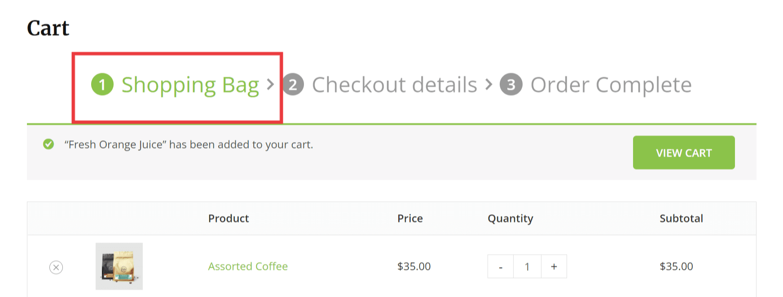Open the Assorted Coffee product link
Image resolution: width=783 pixels, height=297 pixels.
(x=248, y=266)
